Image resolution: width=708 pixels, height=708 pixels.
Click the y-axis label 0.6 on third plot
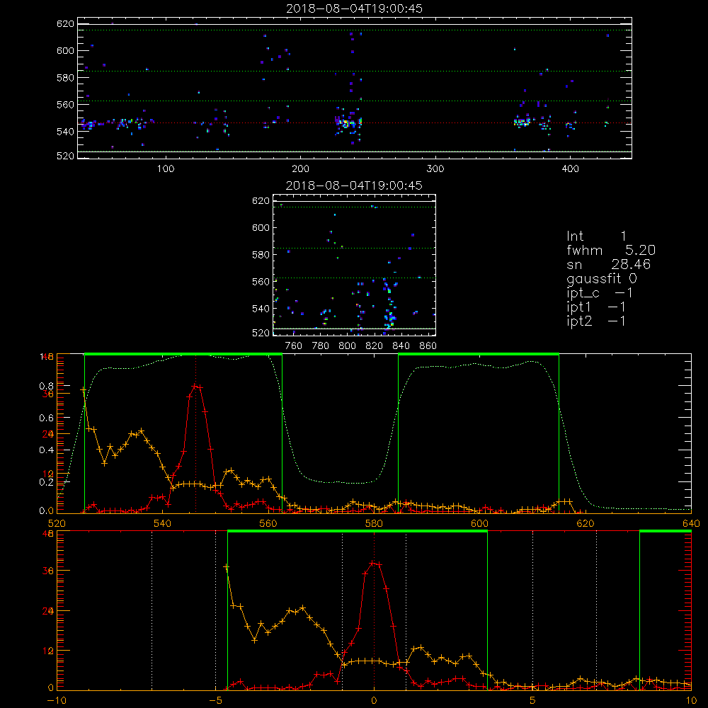[46, 418]
